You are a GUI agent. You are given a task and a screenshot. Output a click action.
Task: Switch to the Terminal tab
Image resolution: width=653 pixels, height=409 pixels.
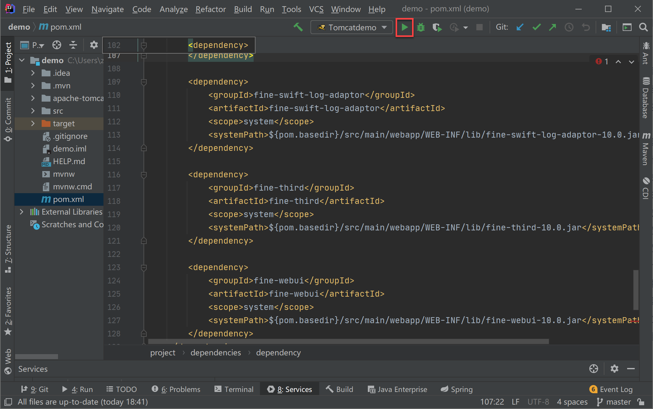pyautogui.click(x=234, y=389)
